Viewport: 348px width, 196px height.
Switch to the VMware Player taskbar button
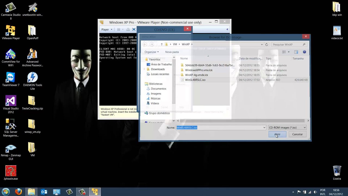(95, 192)
